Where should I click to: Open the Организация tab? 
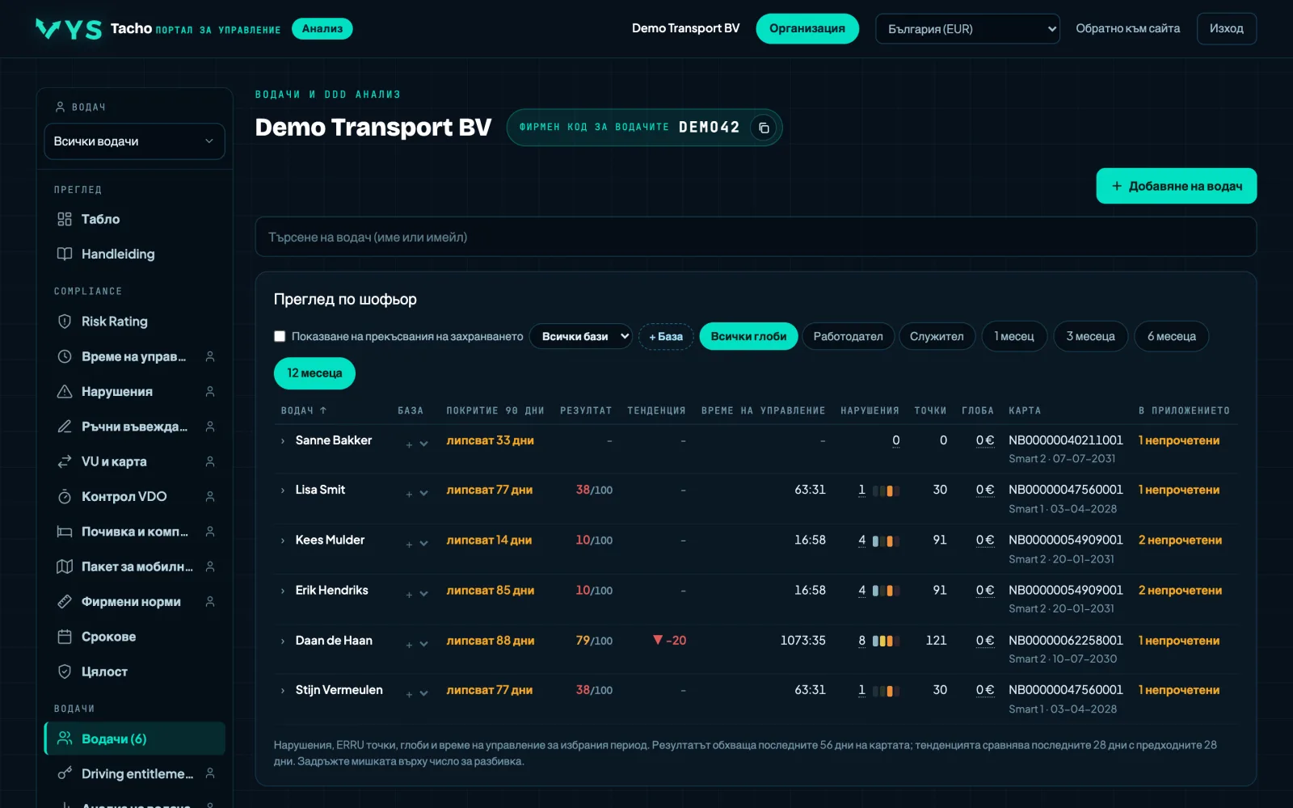[807, 29]
